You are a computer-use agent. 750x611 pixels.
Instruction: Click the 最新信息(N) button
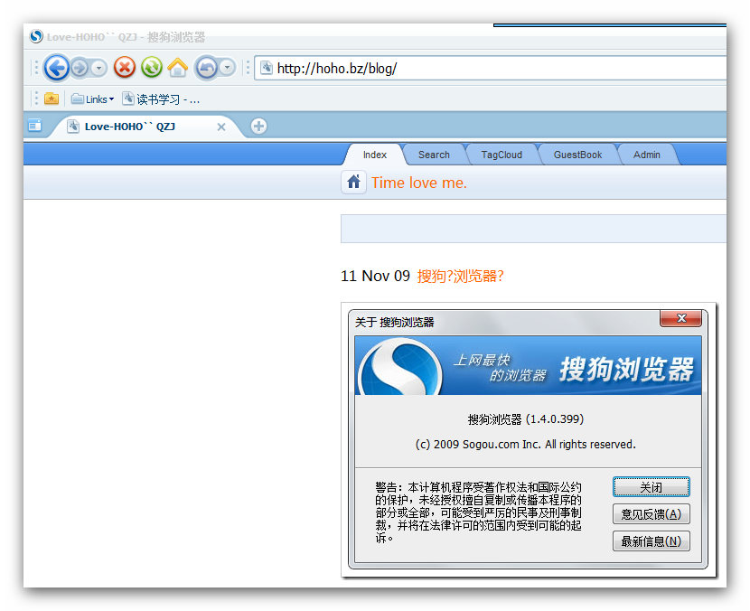651,541
